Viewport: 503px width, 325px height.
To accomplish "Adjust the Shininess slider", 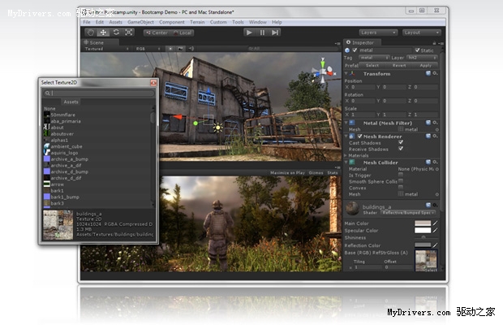I will coord(426,237).
